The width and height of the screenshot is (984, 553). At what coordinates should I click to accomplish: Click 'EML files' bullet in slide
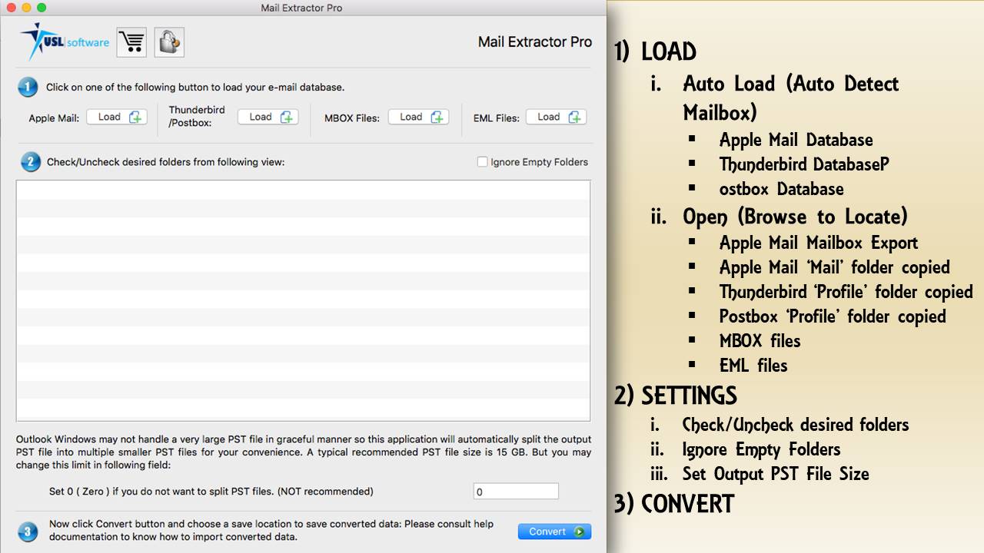tap(753, 366)
